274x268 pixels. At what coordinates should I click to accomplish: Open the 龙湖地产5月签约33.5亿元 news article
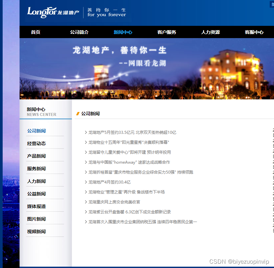coord(132,132)
